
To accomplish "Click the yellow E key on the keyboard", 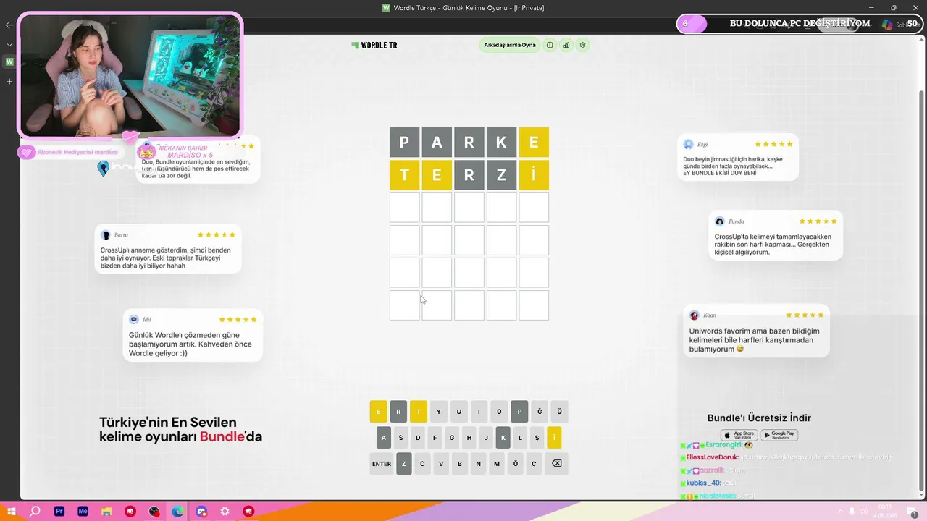I will pyautogui.click(x=378, y=412).
